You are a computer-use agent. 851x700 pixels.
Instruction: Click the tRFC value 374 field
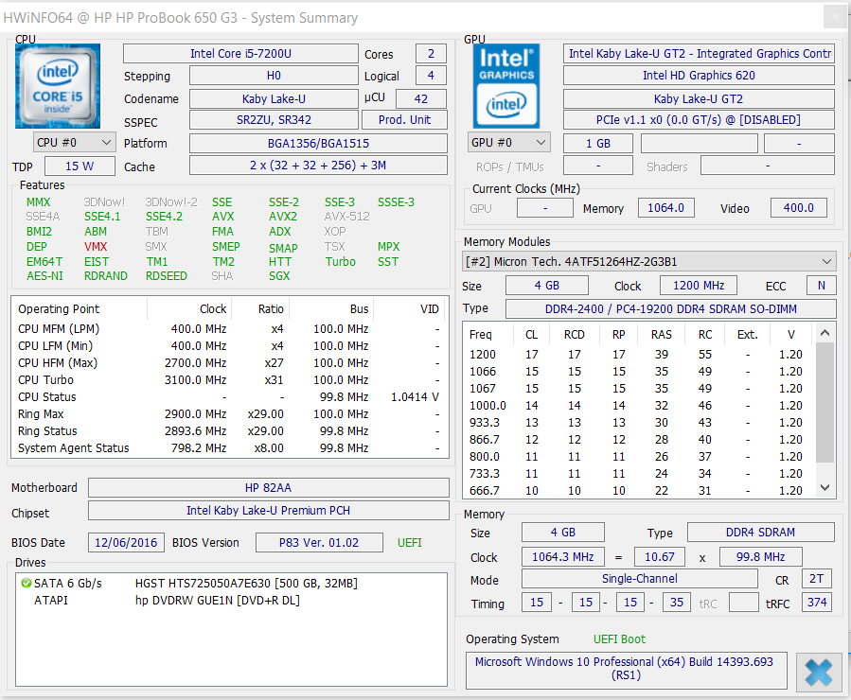pos(816,603)
